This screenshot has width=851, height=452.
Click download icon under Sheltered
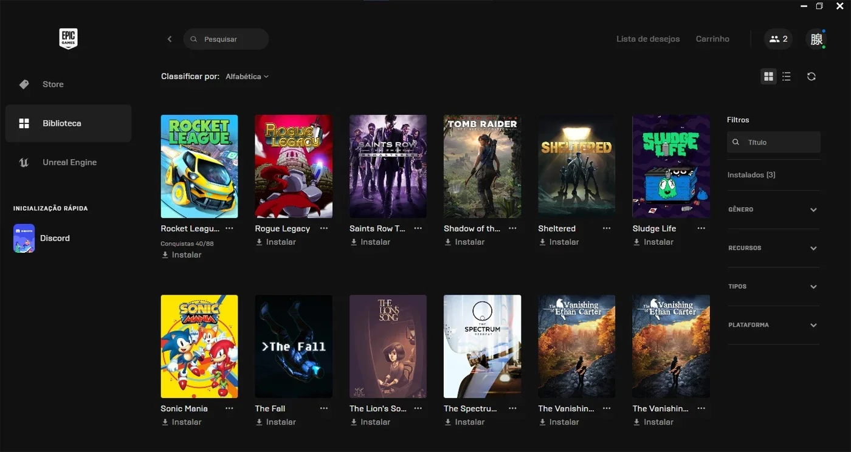(x=542, y=242)
